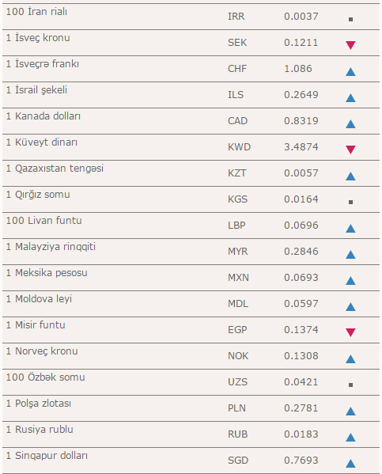382x474 pixels.
Task: Select the '1 Kanada dolları' currency name
Action: (x=43, y=116)
